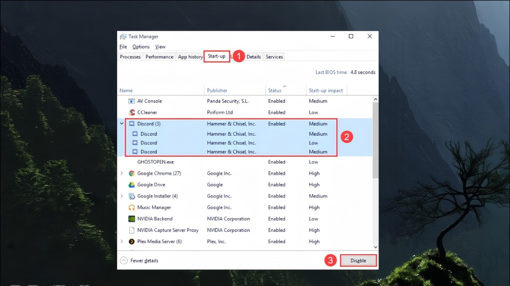Click the Plex Media Server icon
The width and height of the screenshot is (510, 286).
tap(132, 242)
